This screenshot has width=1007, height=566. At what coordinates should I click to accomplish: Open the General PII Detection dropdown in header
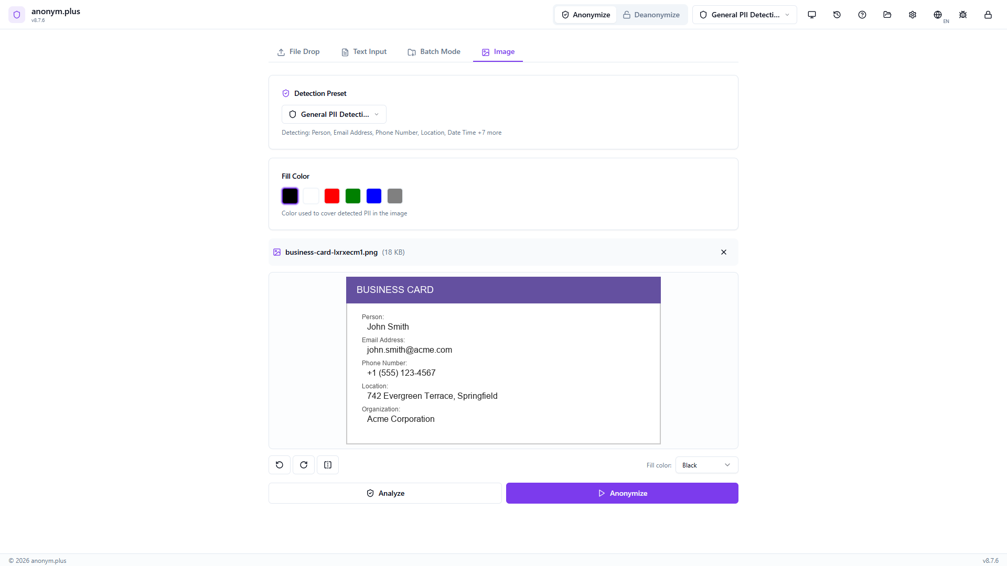tap(744, 15)
